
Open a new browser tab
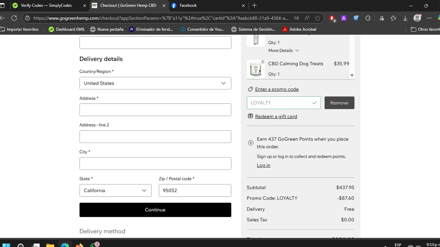(254, 6)
